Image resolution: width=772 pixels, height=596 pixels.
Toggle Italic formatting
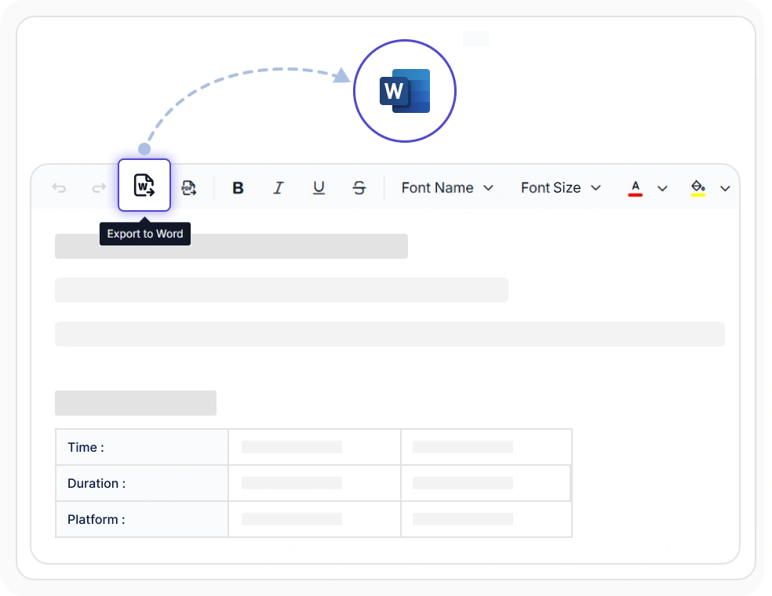click(x=279, y=188)
